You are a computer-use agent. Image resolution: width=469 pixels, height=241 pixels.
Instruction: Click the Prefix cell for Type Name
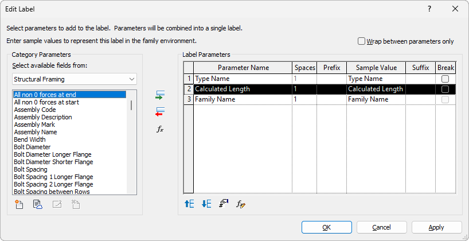(331, 79)
